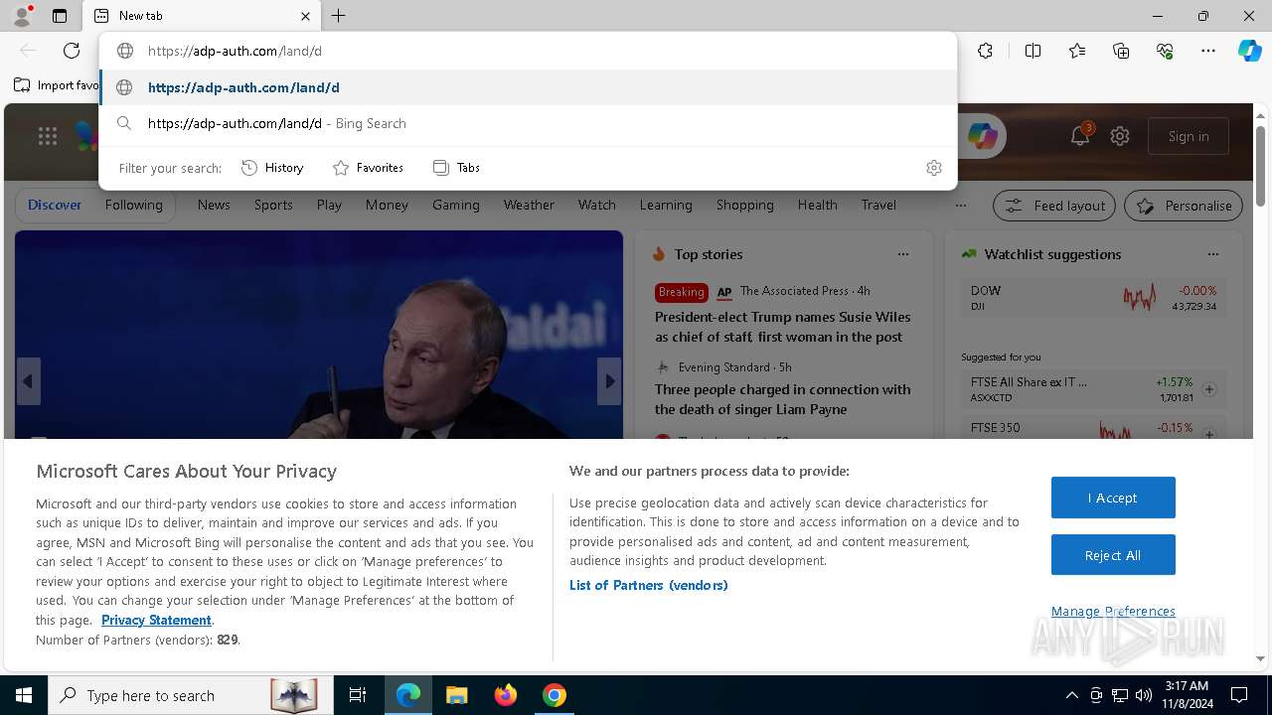Switch to Following tab
Viewport: 1272px width, 715px height.
coord(133,205)
